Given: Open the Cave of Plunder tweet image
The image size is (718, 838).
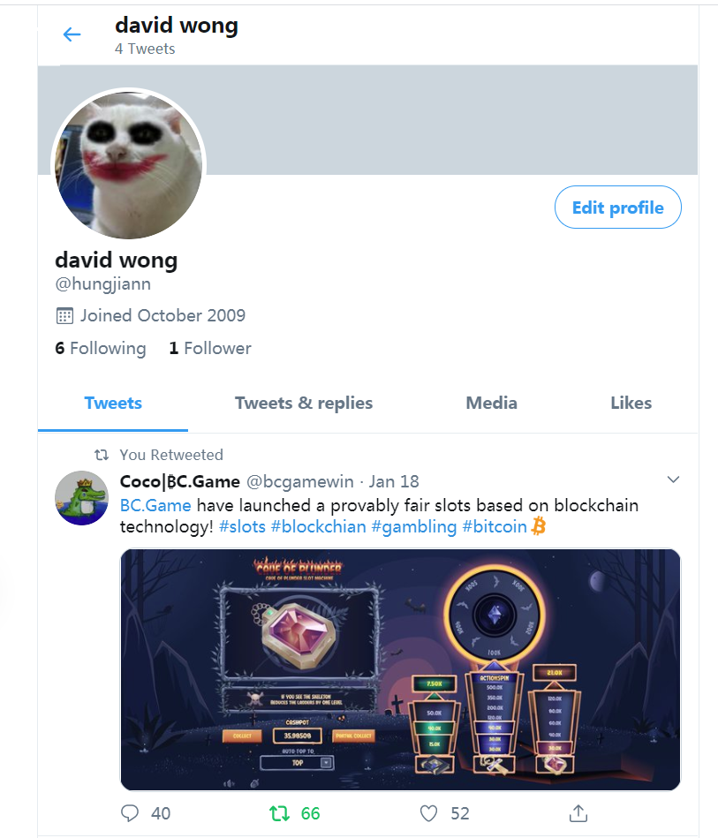Looking at the screenshot, I should (x=400, y=669).
